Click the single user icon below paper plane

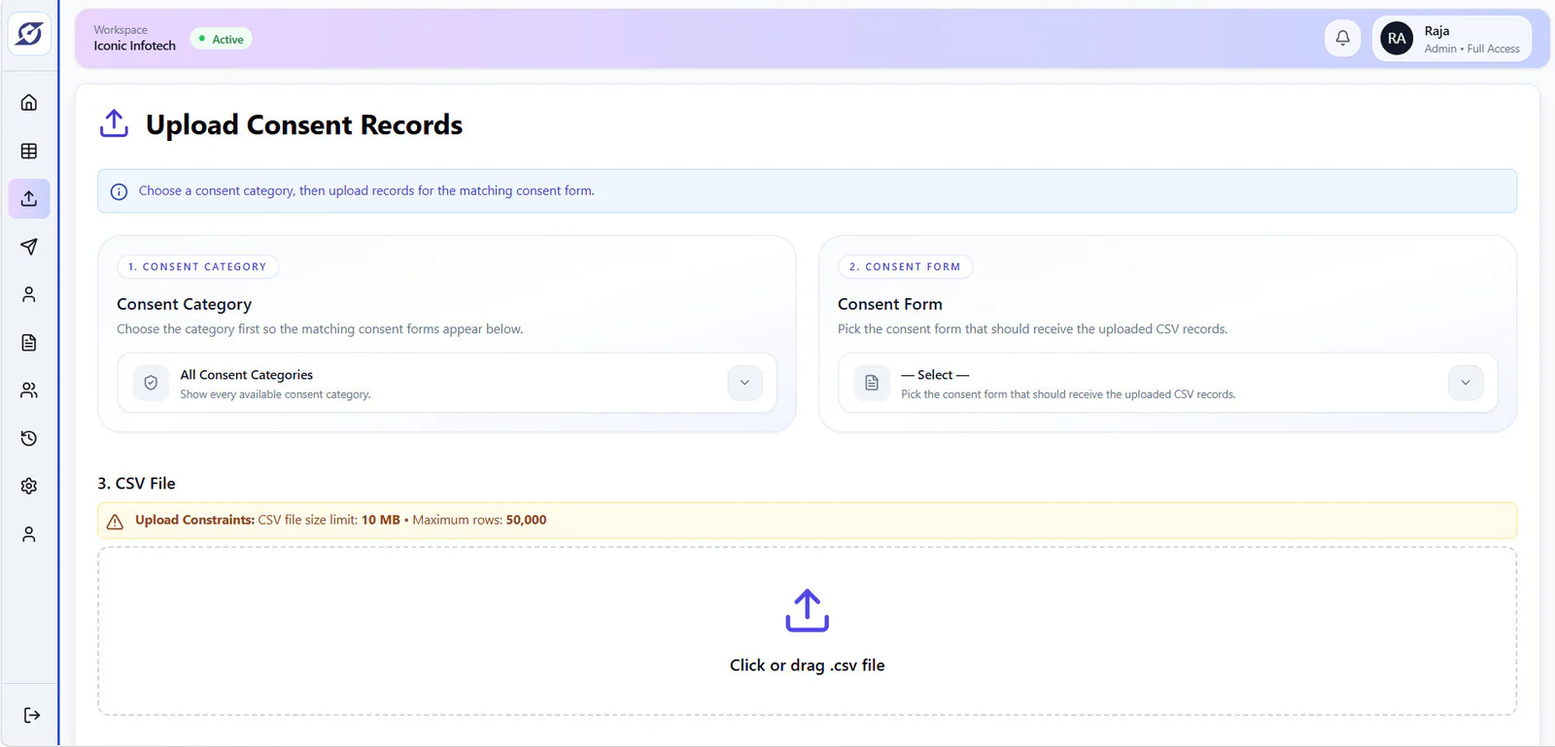[29, 294]
